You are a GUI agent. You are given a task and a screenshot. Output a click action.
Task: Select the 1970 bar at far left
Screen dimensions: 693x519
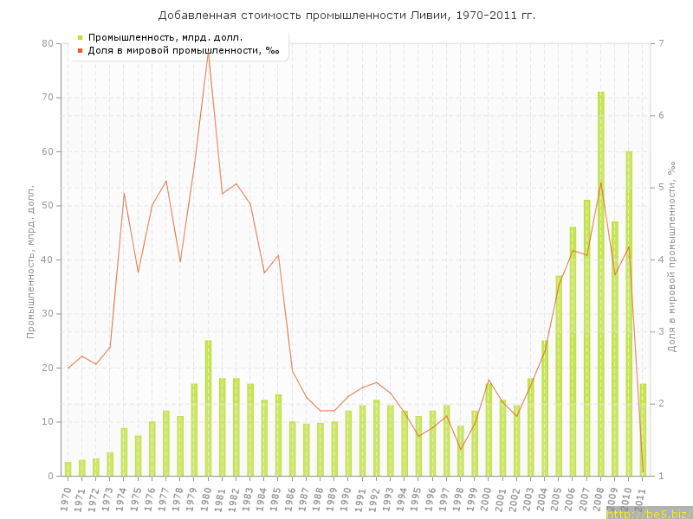(x=68, y=469)
